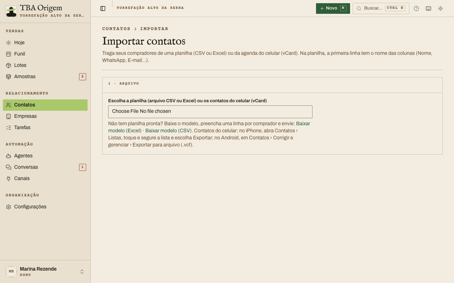454x283 pixels.
Task: Go to Lotes in sidebar
Action: click(45, 65)
